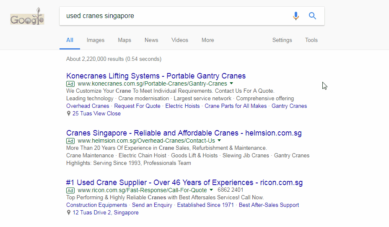Open the Electric Hoists sitelink

coord(182,106)
